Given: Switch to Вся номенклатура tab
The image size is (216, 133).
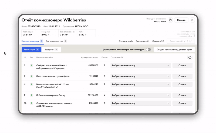Looking at the screenshot, I should (56, 41).
